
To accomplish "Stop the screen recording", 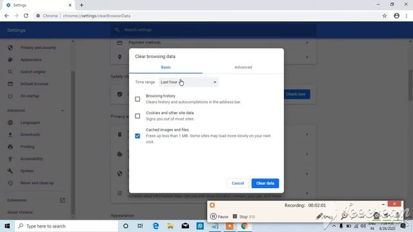I will click(x=244, y=217).
